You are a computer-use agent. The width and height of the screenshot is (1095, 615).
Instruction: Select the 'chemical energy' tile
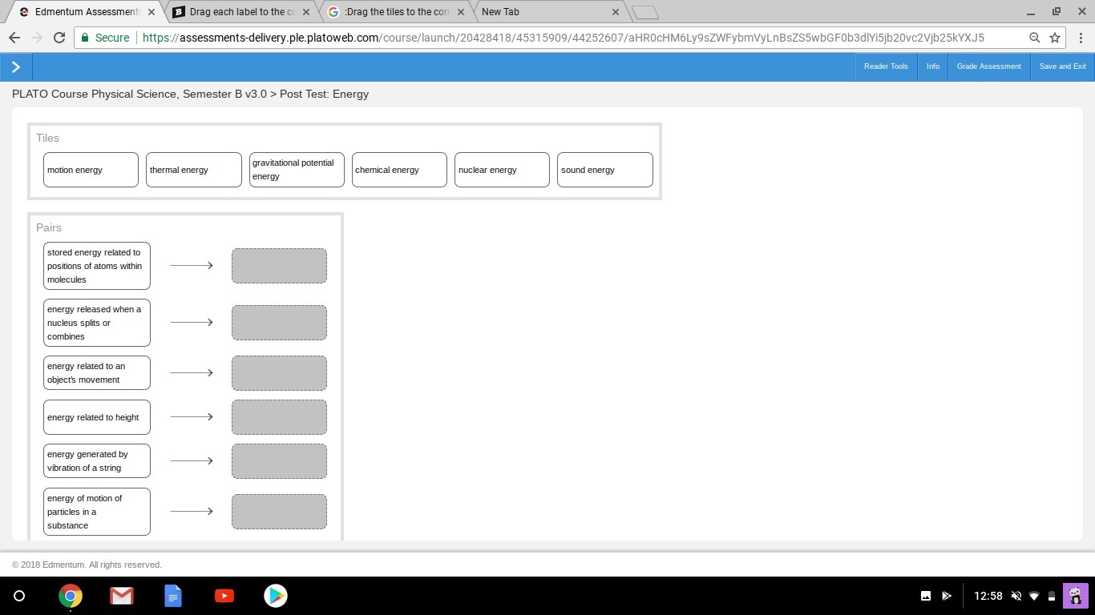click(399, 170)
